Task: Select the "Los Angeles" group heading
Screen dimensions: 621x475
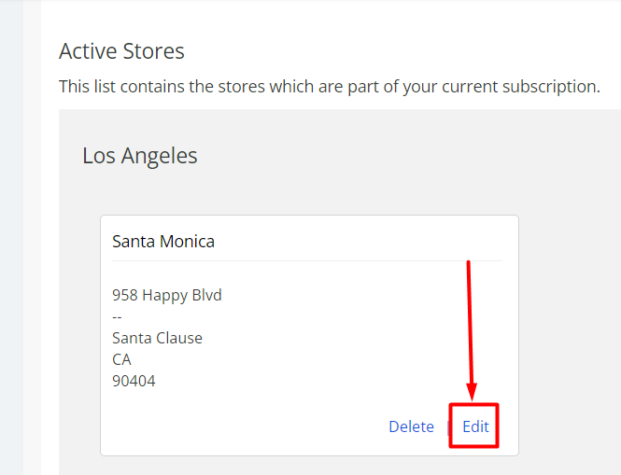Action: point(140,155)
